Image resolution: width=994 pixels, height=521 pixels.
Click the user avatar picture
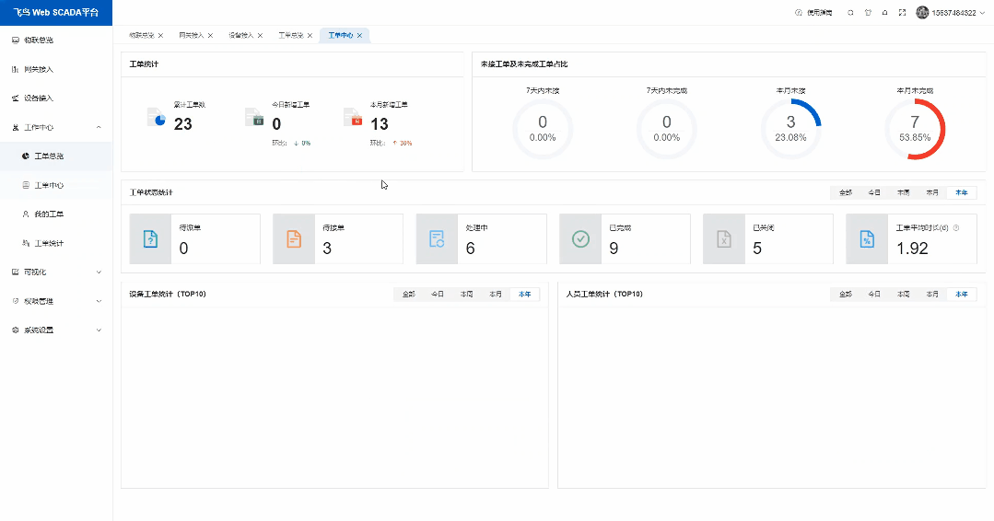coord(922,13)
